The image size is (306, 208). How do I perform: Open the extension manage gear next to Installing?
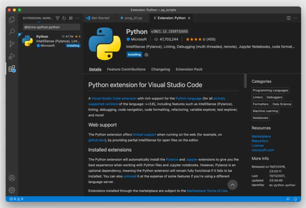(146, 55)
